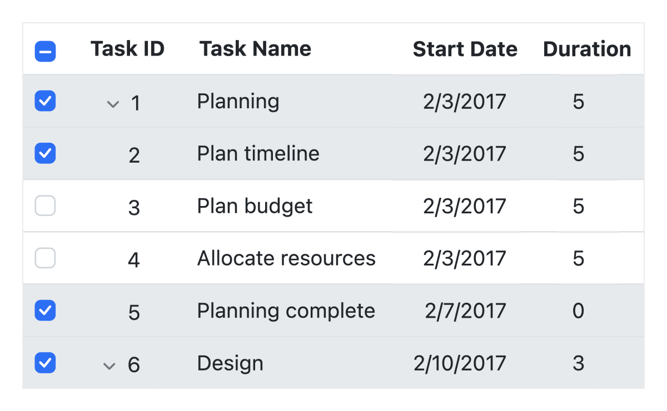Uncheck the Plan timeline row checkbox
The height and width of the screenshot is (411, 667).
45,154
